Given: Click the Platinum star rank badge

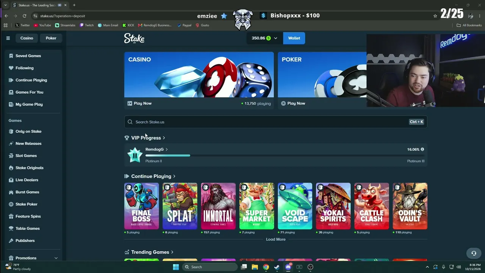Looking at the screenshot, I should pos(135,155).
